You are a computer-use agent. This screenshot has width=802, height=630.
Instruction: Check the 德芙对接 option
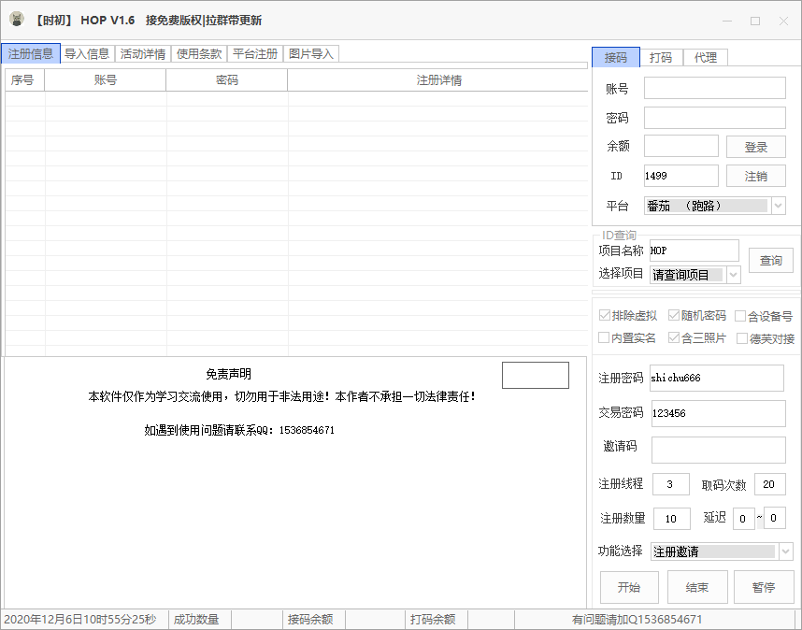tap(742, 338)
